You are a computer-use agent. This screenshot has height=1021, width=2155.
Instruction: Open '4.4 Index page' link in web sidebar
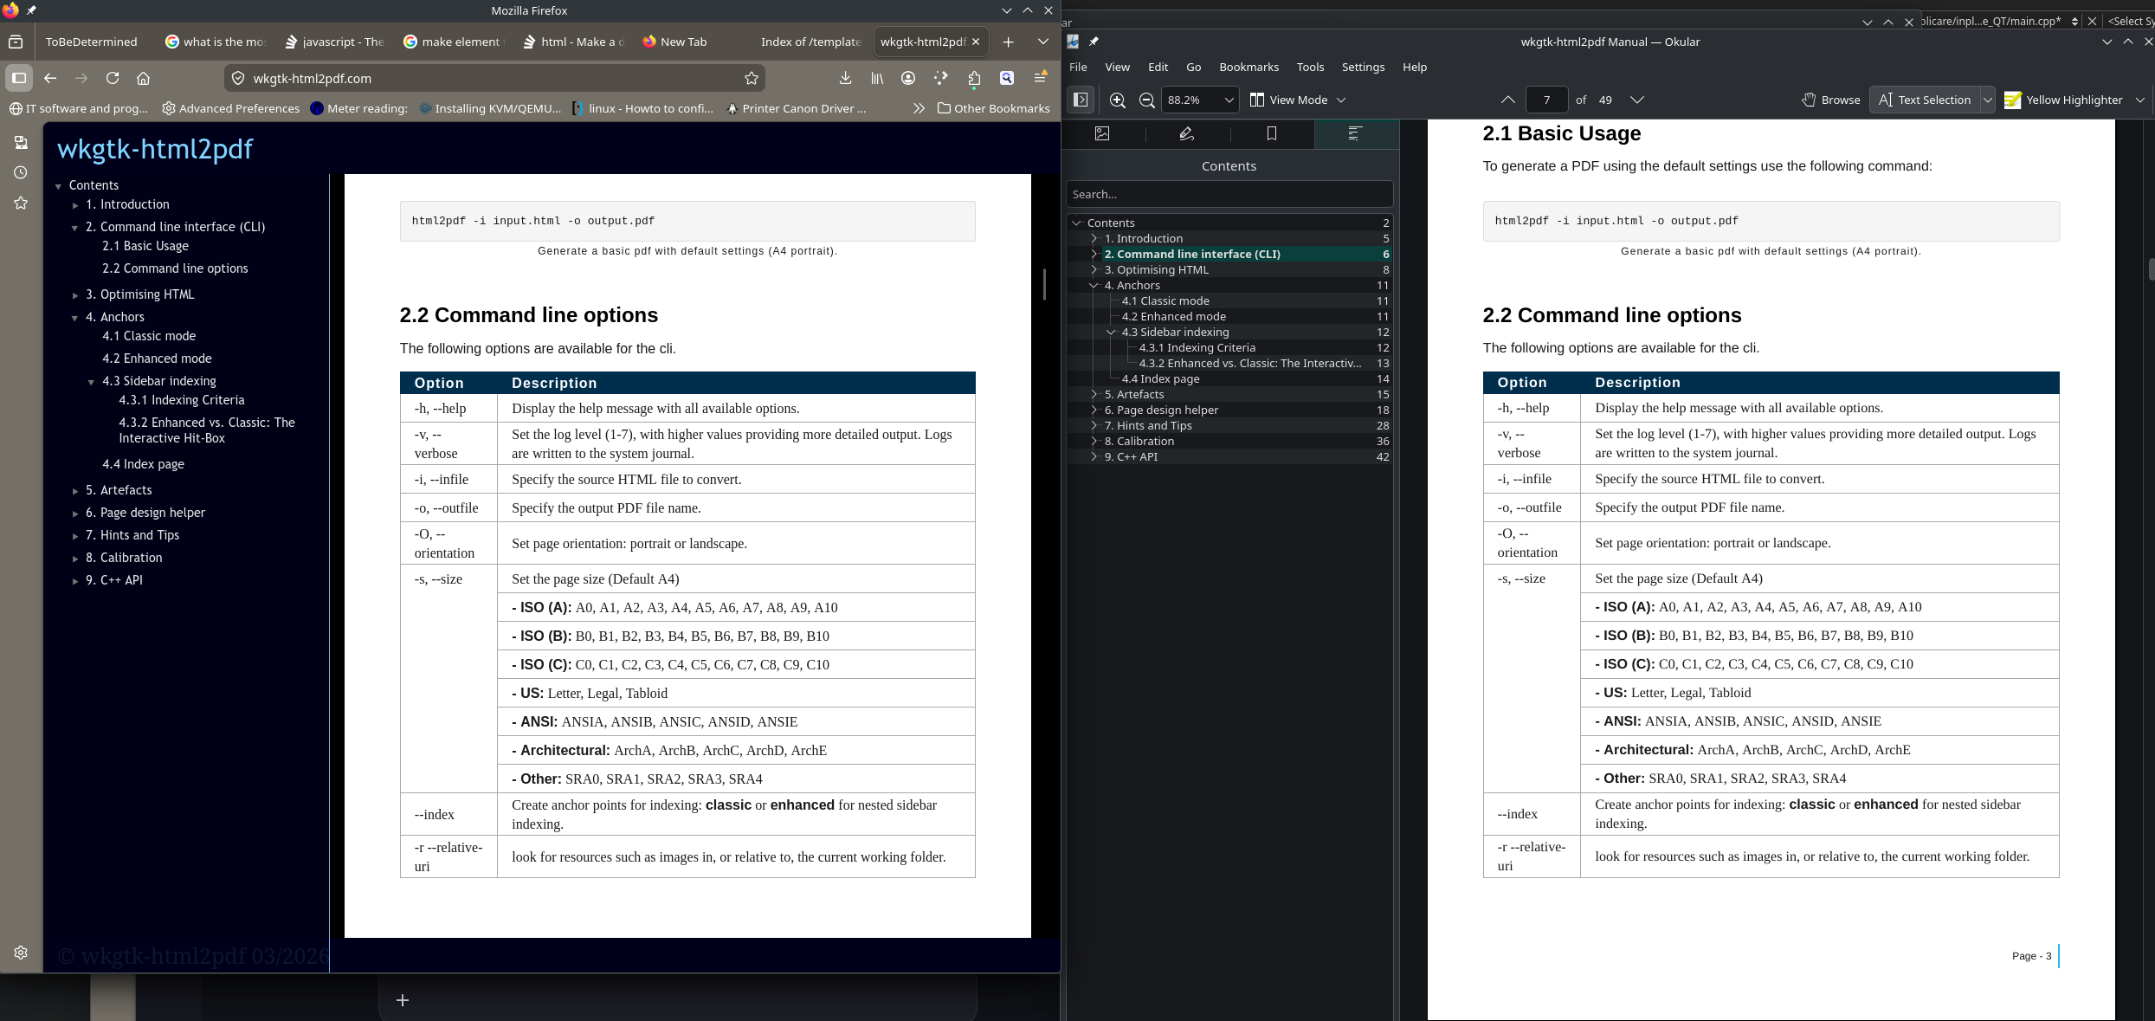coord(143,464)
